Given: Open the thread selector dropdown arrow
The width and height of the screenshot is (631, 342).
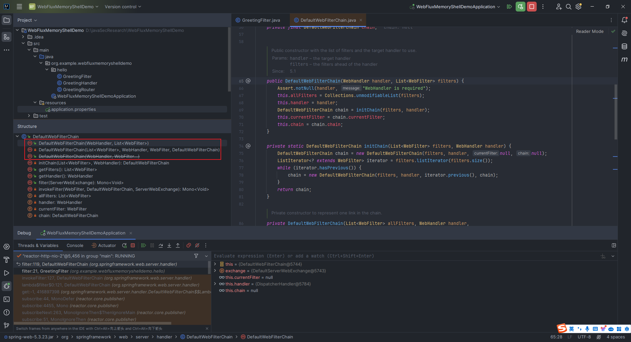Looking at the screenshot, I should tap(206, 256).
